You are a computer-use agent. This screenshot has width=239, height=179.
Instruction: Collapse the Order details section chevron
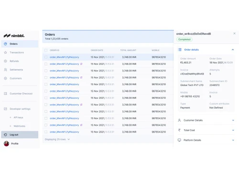click(x=233, y=50)
